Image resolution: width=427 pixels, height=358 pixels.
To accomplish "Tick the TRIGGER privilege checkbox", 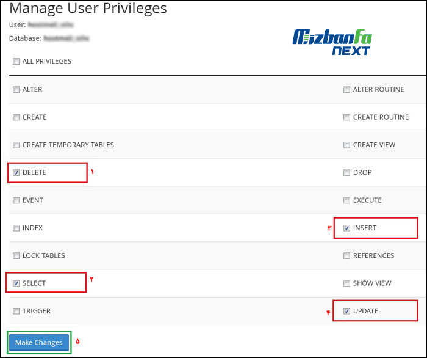I will click(16, 312).
